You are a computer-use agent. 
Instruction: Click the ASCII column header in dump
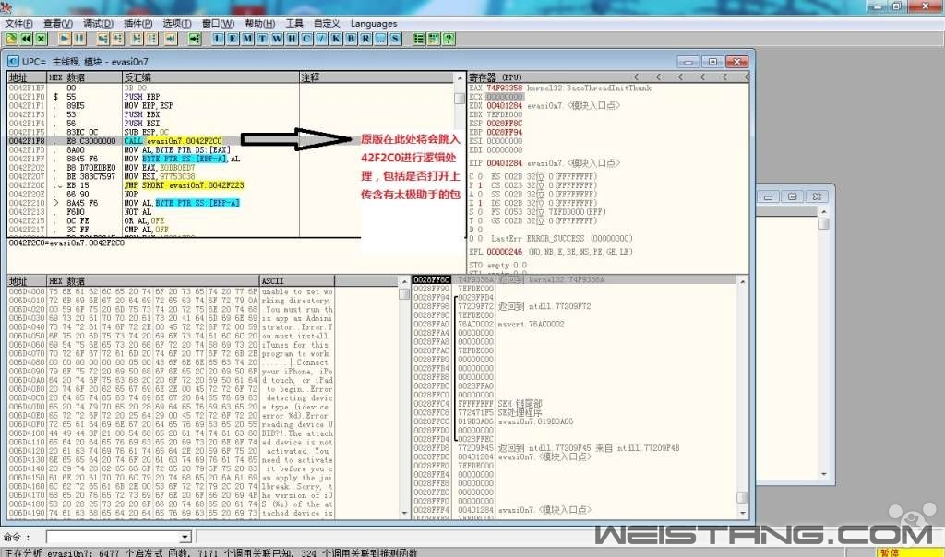tap(273, 280)
